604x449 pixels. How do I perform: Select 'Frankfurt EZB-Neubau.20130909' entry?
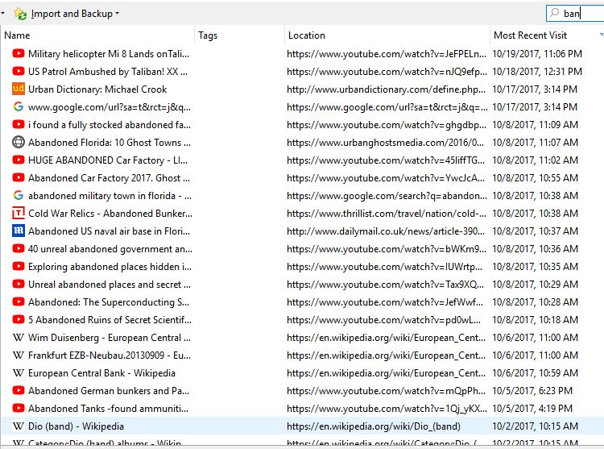[x=110, y=355]
